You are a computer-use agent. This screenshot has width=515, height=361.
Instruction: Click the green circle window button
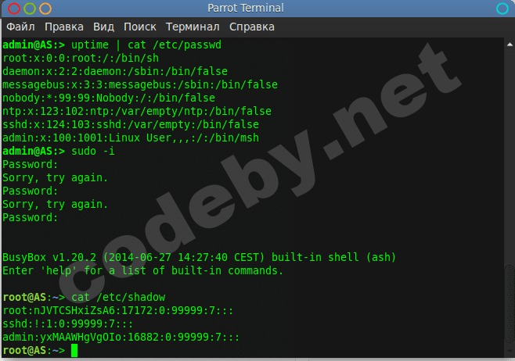click(x=30, y=9)
